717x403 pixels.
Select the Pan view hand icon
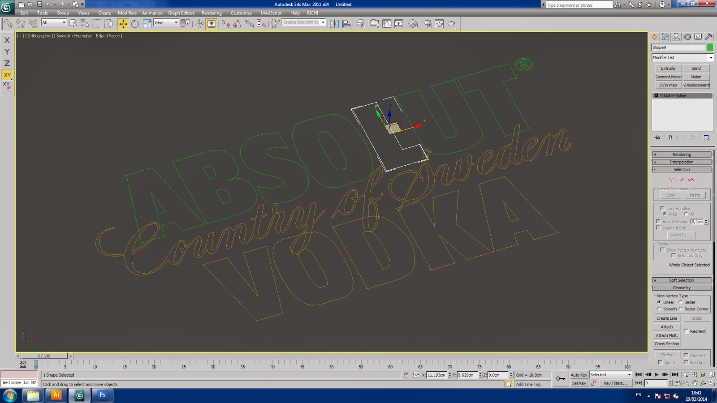(695, 383)
